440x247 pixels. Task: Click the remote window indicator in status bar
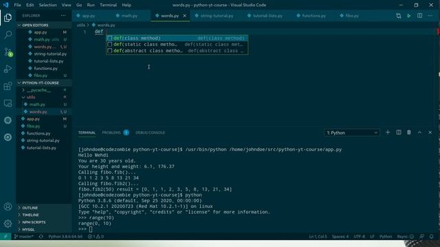[5, 236]
